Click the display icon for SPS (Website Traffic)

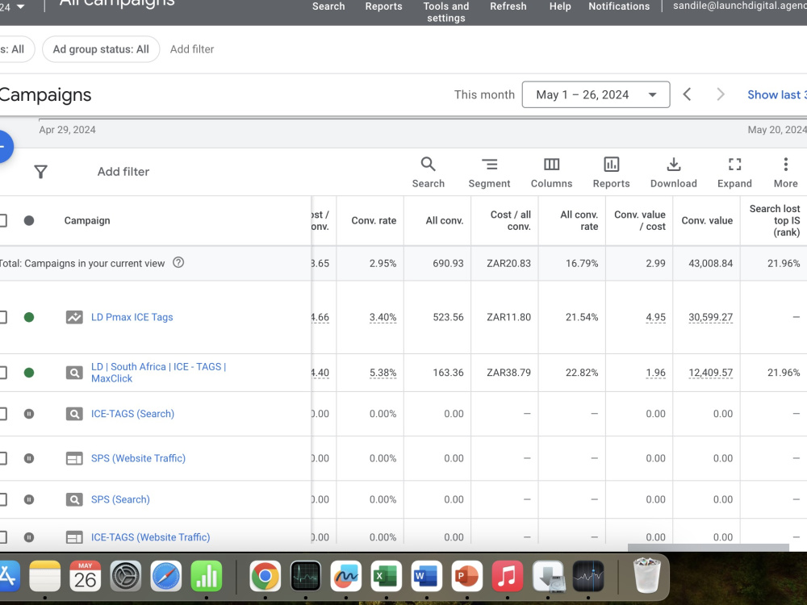pos(74,458)
